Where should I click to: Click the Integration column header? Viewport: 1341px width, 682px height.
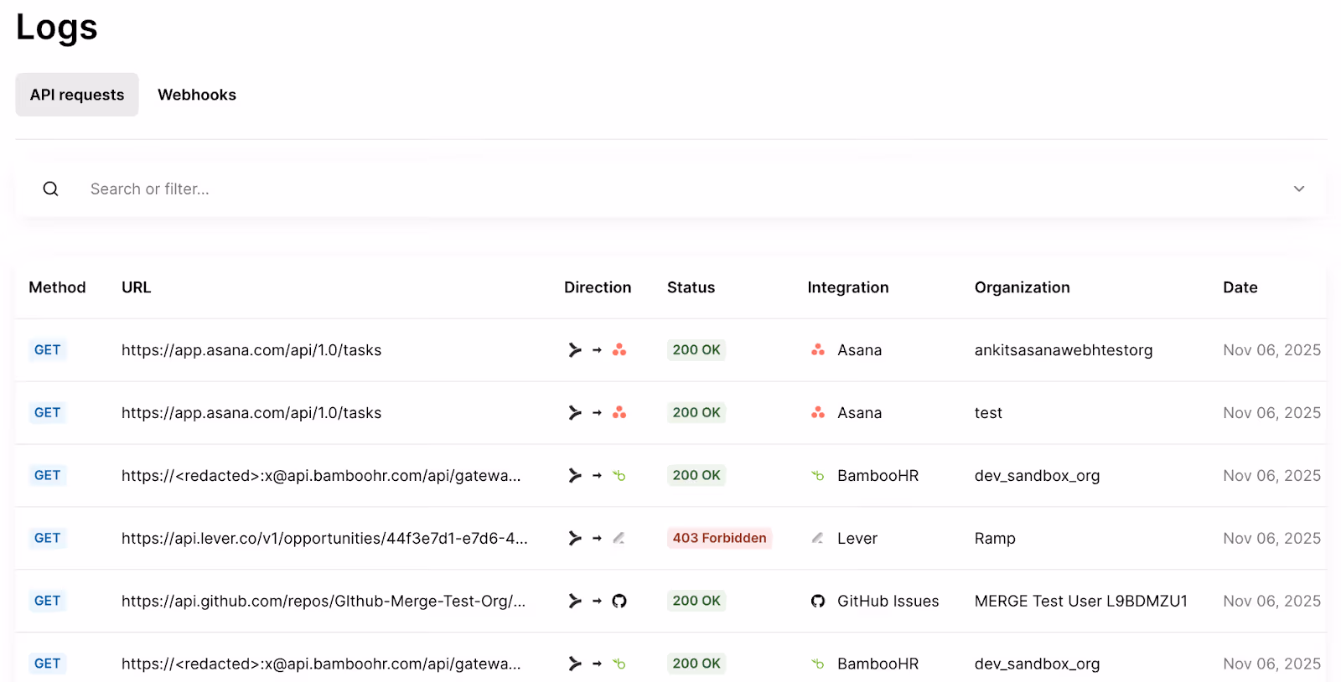(x=848, y=287)
